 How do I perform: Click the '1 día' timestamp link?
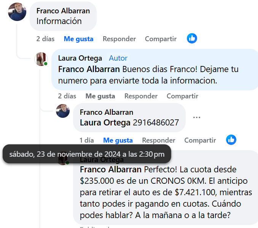click(87, 140)
